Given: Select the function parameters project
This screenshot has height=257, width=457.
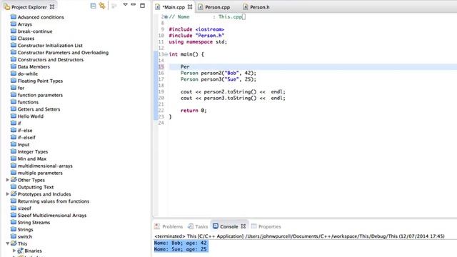Looking at the screenshot, I should pos(40,95).
